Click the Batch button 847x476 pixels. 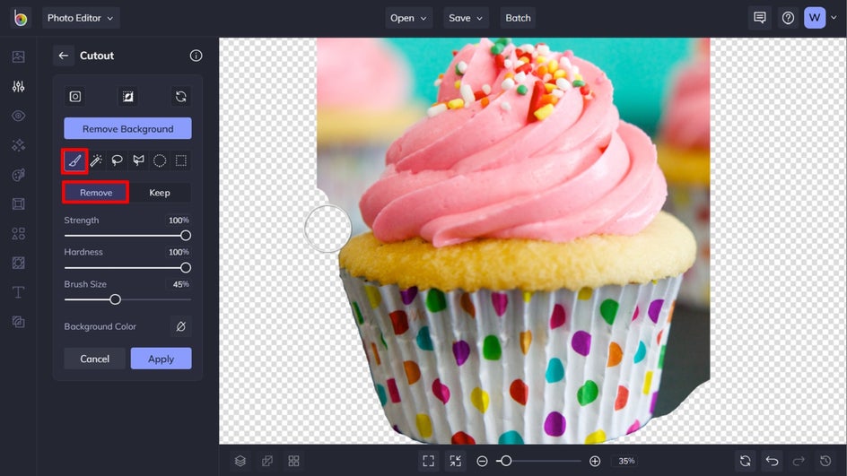click(518, 18)
